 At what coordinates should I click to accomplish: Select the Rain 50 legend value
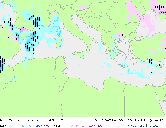[47, 126]
